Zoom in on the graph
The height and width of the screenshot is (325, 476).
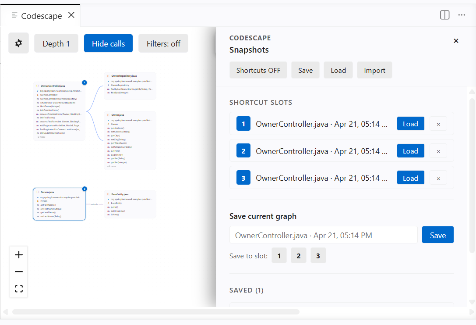click(x=19, y=255)
